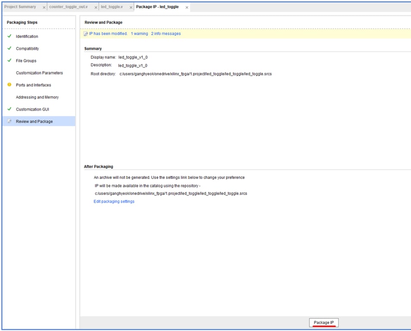Click green checkmark beside Compatibility
The width and height of the screenshot is (411, 331).
(9, 48)
